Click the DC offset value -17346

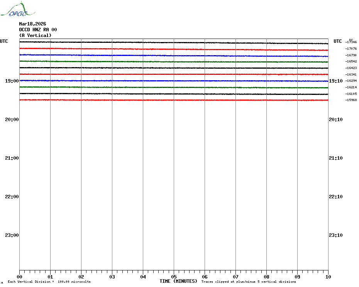coord(351,42)
